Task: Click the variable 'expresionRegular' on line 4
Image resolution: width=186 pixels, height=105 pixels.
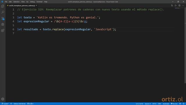Action: 36,21
